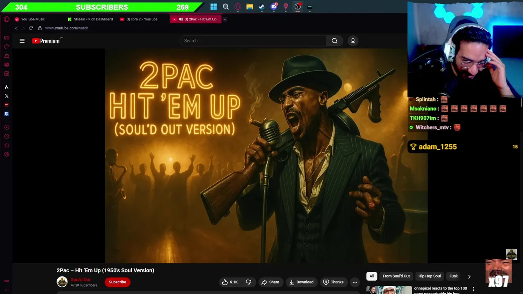Open the YouTube guide hamburger menu
The height and width of the screenshot is (294, 523).
click(22, 41)
